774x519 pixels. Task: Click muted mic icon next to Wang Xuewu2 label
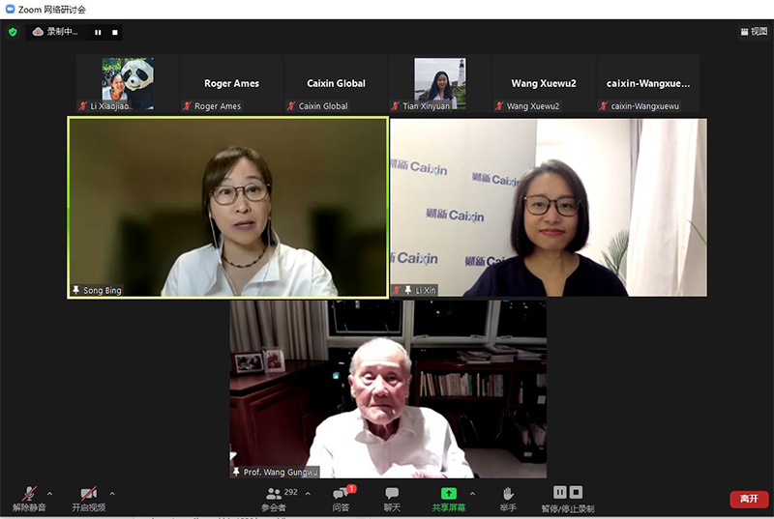tap(499, 106)
